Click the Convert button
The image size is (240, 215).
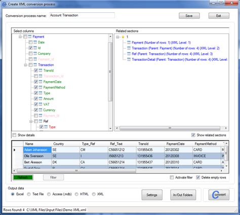click(x=219, y=195)
